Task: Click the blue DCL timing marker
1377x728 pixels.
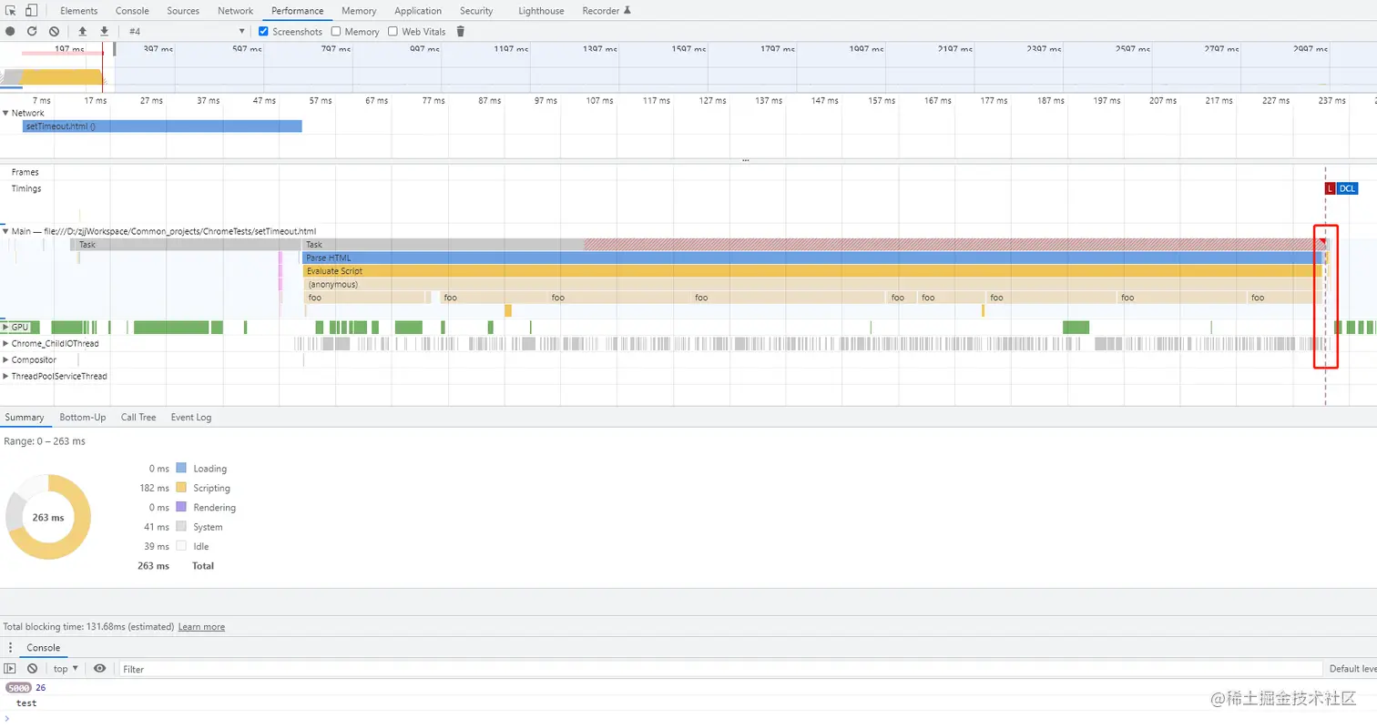Action: [1348, 188]
